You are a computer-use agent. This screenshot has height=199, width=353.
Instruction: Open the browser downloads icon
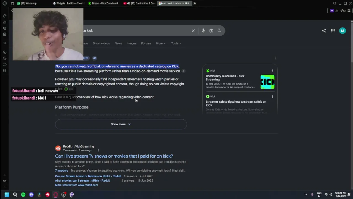[337, 11]
